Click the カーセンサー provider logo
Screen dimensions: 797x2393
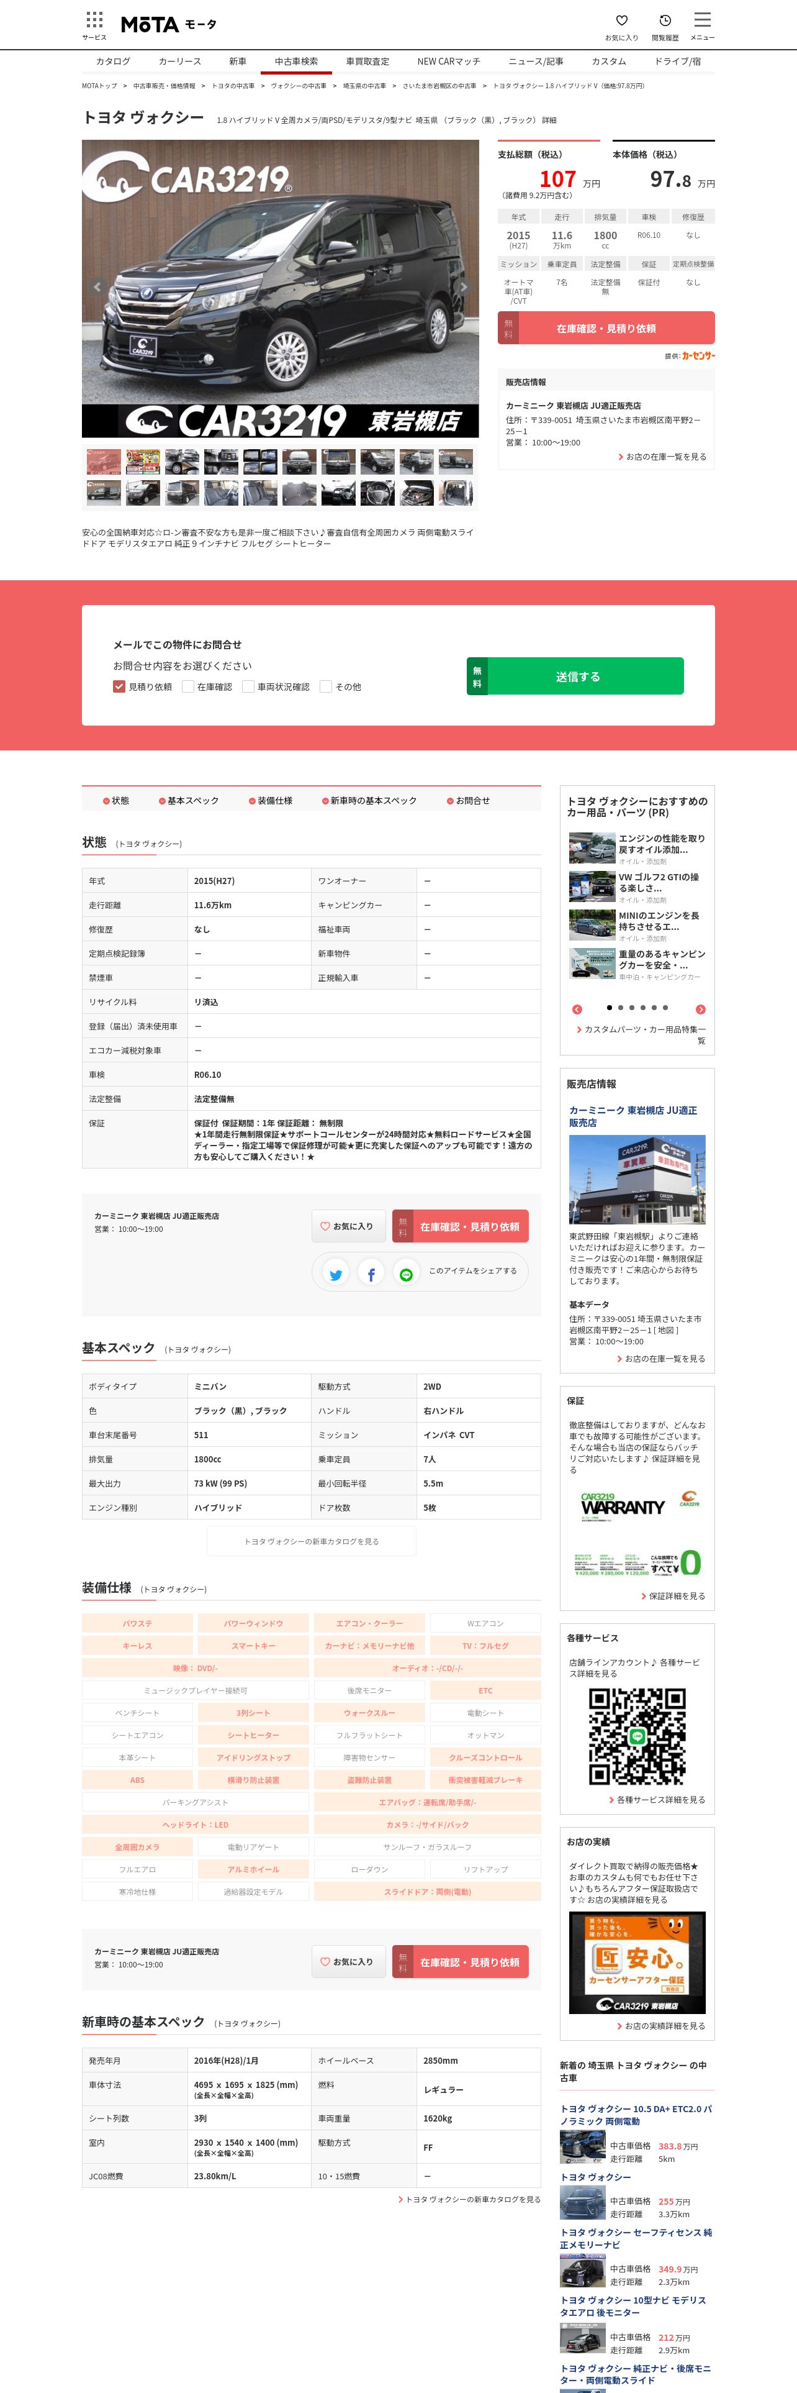(x=698, y=356)
